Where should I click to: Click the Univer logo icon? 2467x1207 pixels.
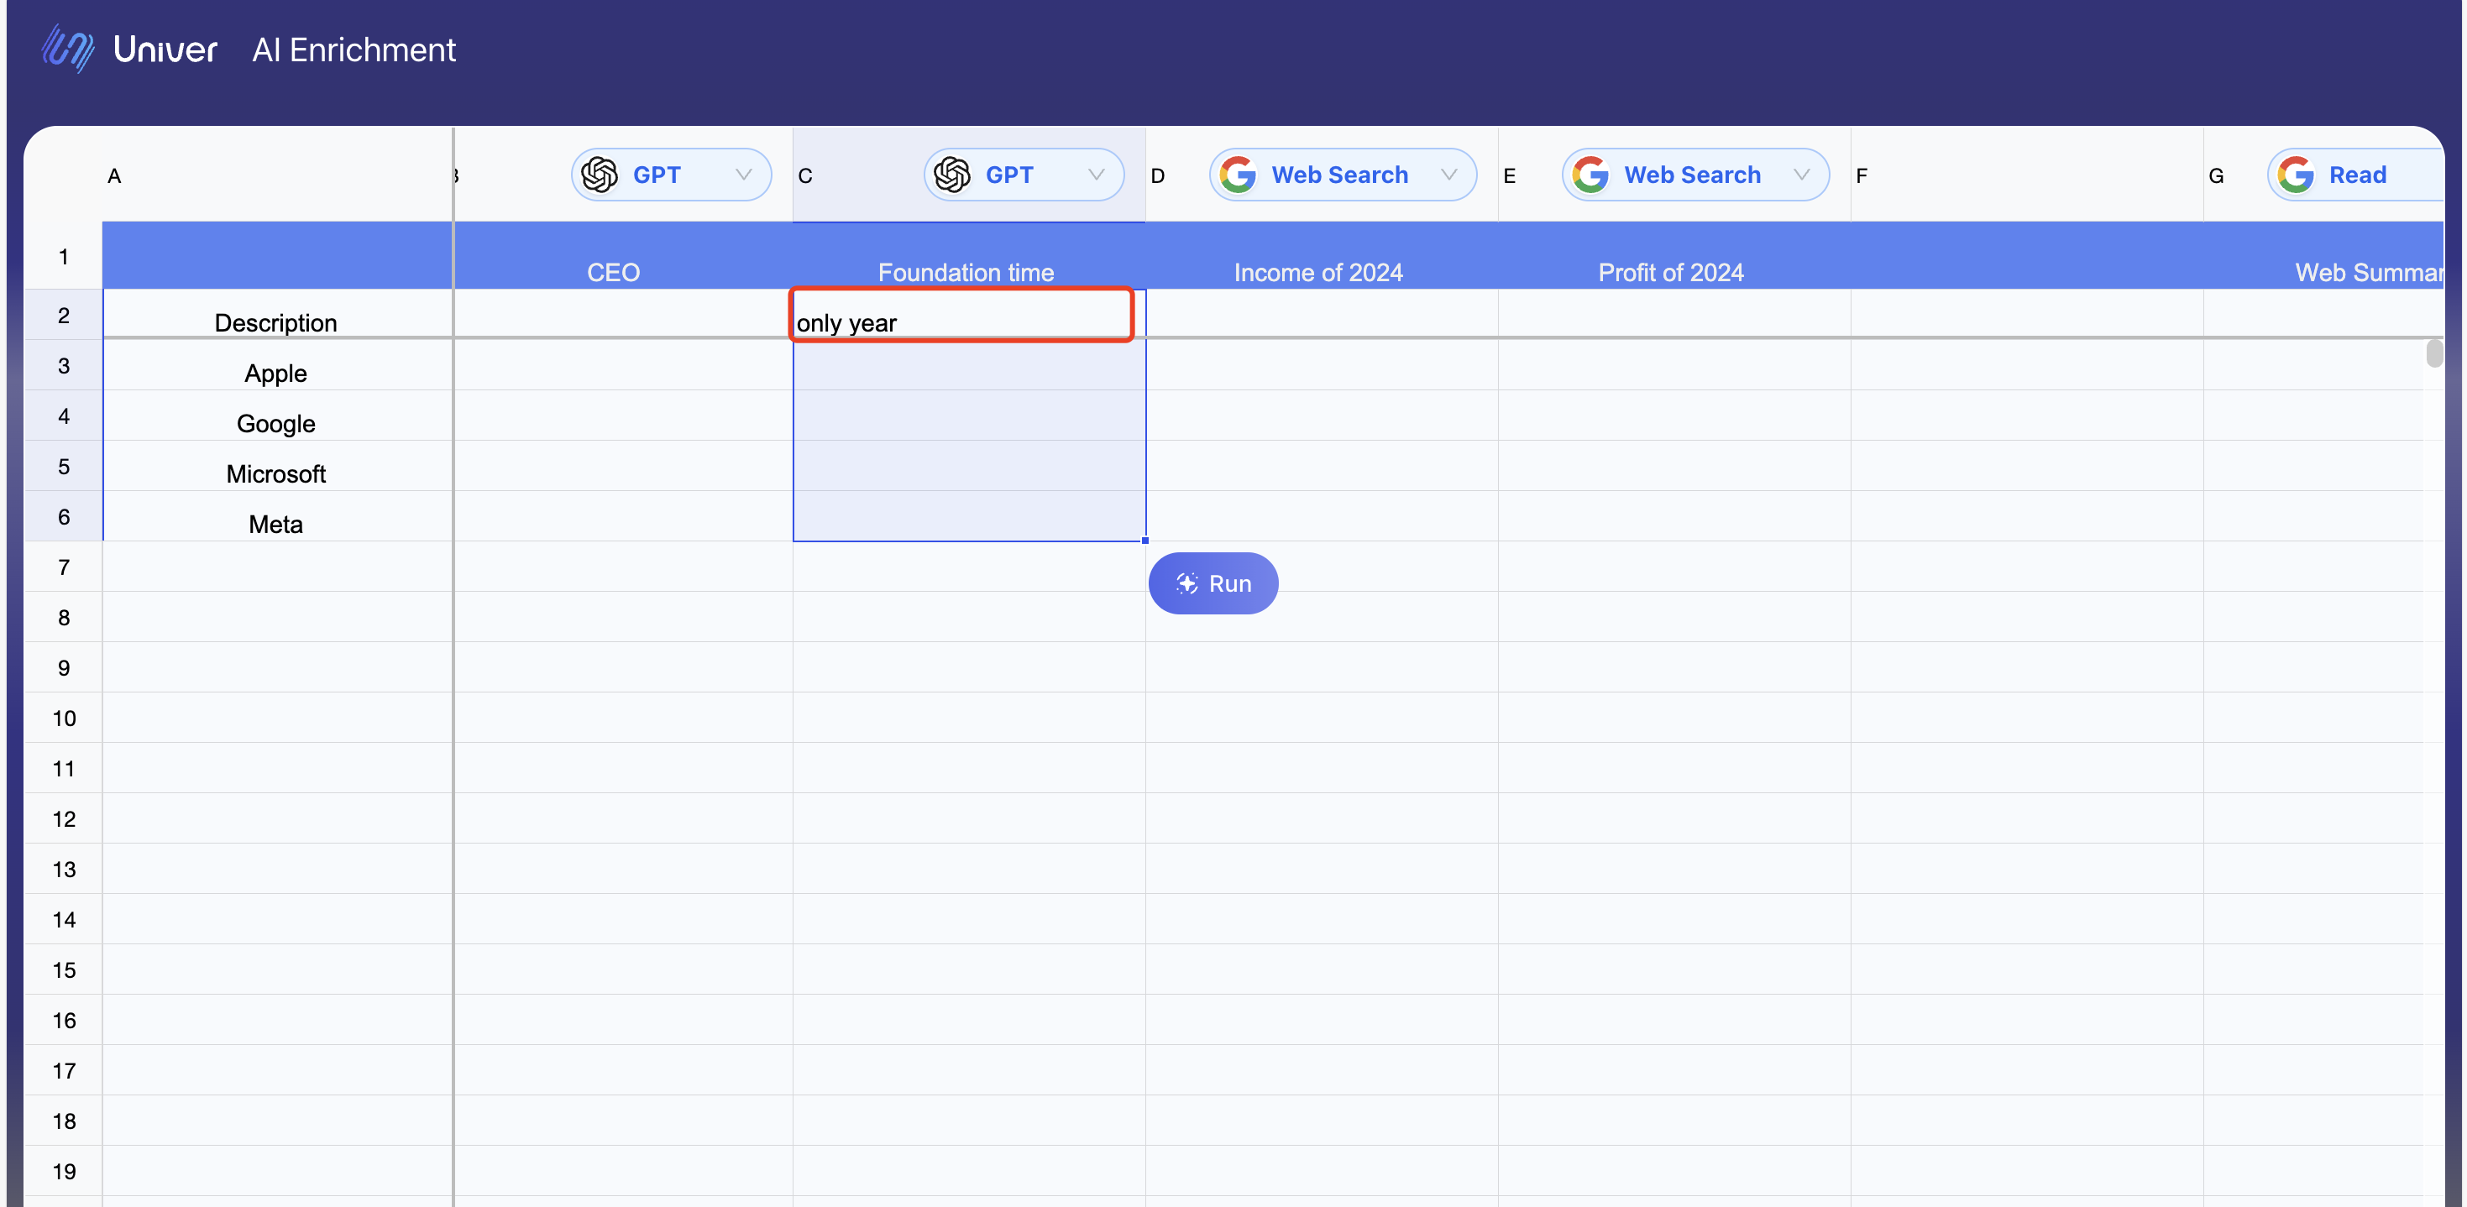(67, 48)
